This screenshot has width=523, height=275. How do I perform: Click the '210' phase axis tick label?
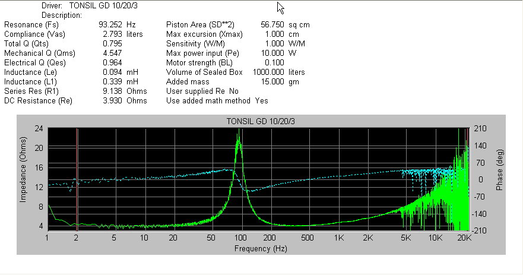coord(480,128)
